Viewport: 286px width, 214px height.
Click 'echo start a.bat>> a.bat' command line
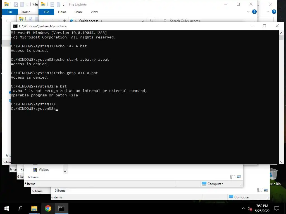82,60
